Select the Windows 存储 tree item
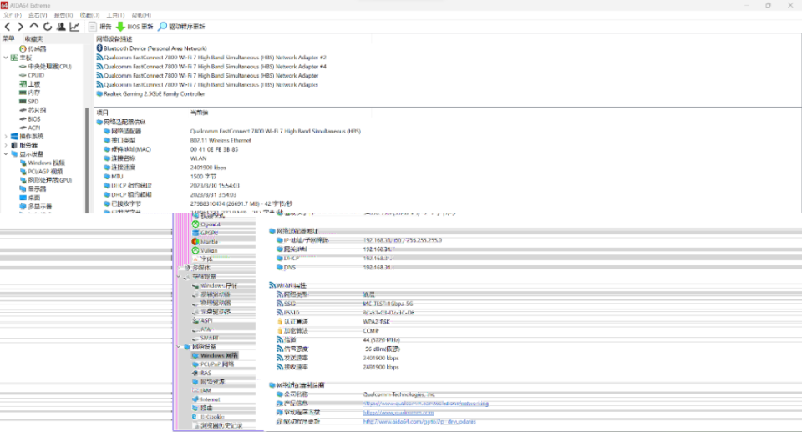The image size is (802, 432). [x=215, y=285]
